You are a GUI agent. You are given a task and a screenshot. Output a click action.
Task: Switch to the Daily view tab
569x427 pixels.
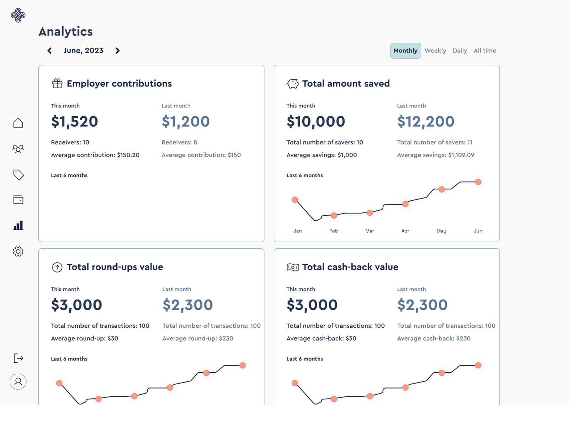point(460,51)
